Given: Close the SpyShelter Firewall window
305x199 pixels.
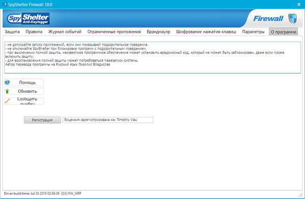Looking at the screenshot, I should (x=299, y=4).
